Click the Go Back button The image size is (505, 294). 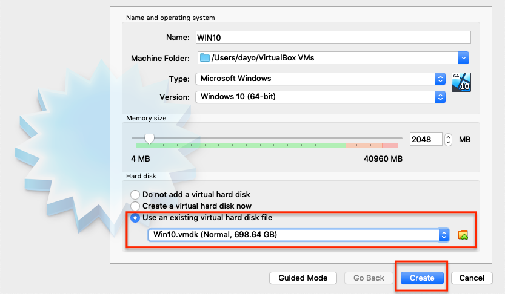coord(369,278)
